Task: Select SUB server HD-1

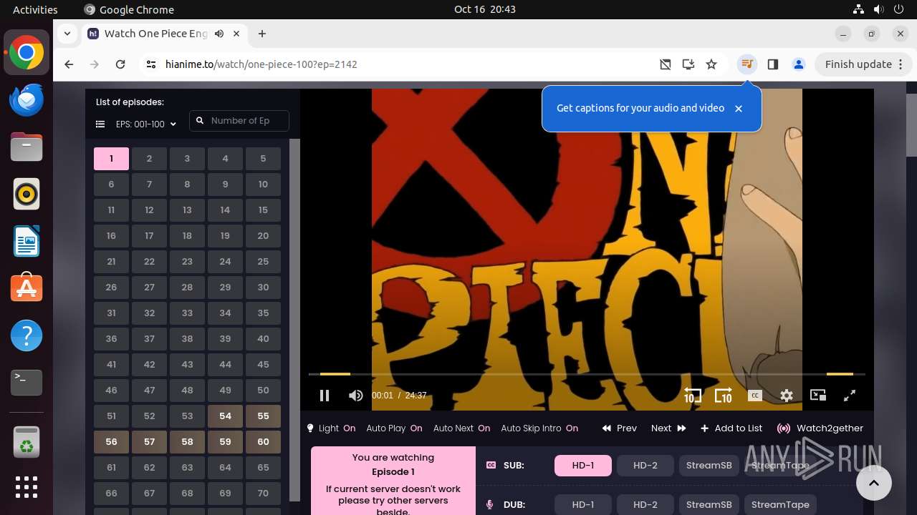Action: [x=583, y=466]
